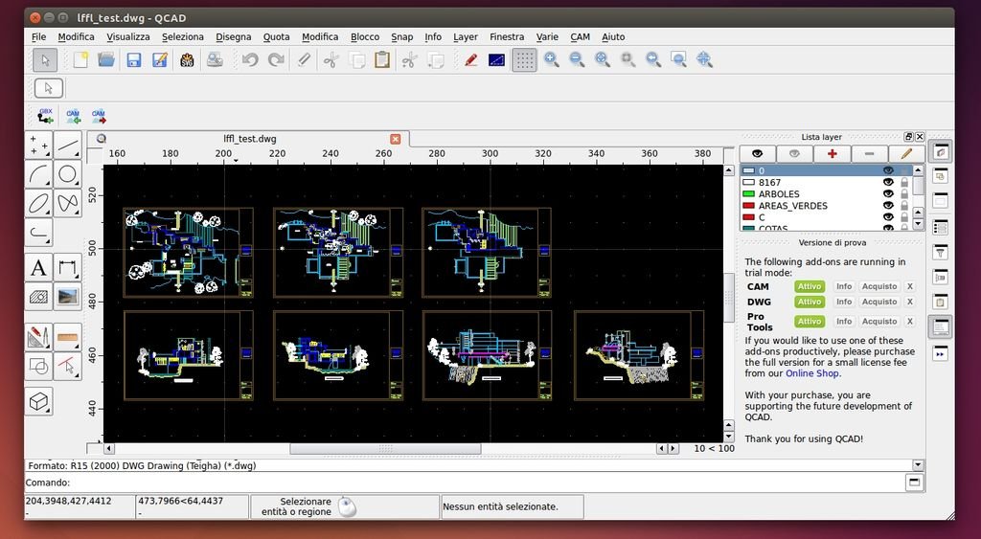
Task: Open the Disegna menu
Action: pyautogui.click(x=234, y=37)
